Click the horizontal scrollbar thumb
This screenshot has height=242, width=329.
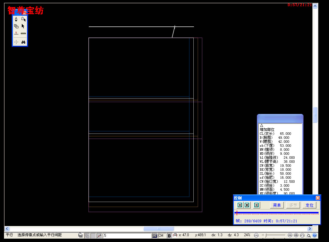(x=159, y=228)
